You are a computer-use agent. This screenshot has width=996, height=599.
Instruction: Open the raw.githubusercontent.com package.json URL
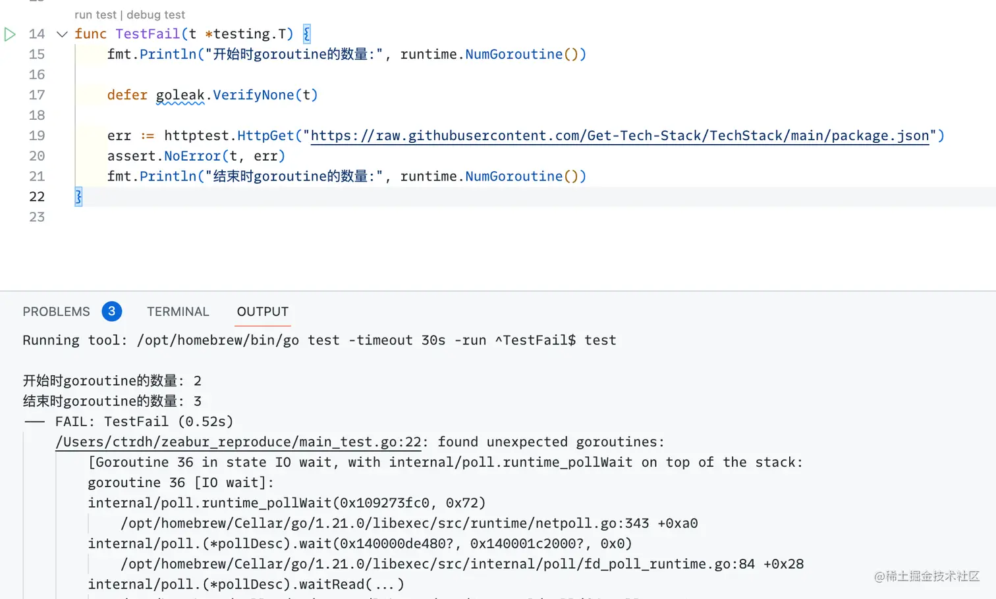(619, 136)
